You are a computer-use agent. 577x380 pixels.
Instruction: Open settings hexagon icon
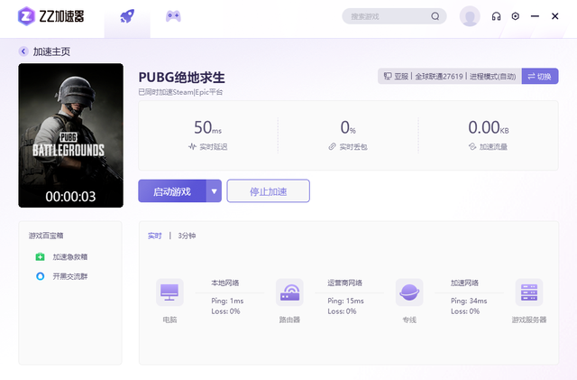tap(515, 16)
